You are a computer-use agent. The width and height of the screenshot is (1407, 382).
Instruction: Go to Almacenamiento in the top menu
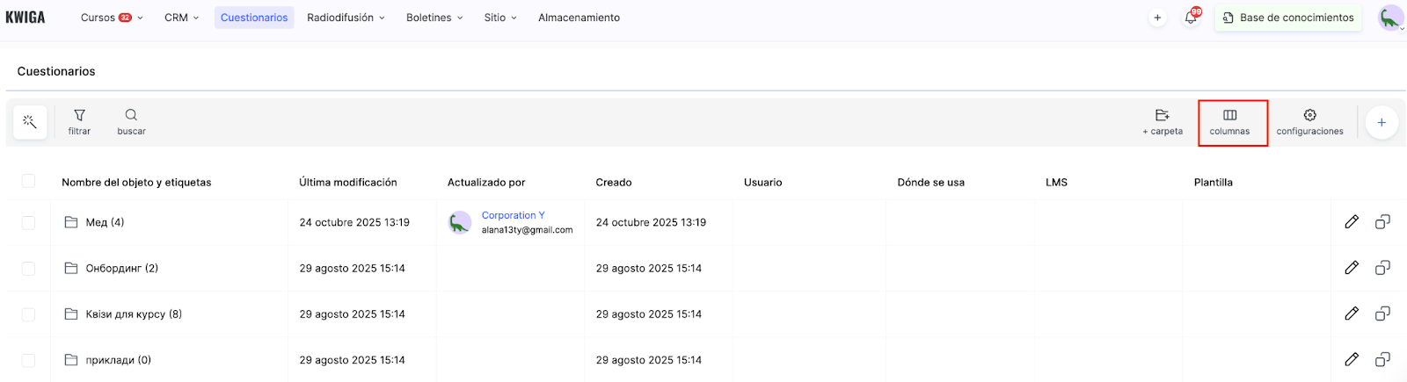pyautogui.click(x=579, y=18)
